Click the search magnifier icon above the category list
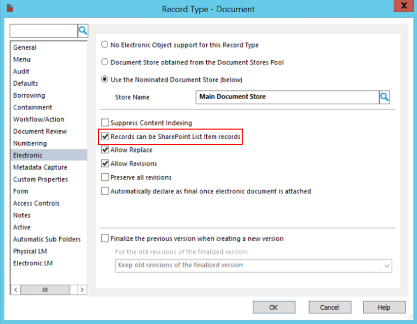The height and width of the screenshot is (324, 417). pos(83,31)
